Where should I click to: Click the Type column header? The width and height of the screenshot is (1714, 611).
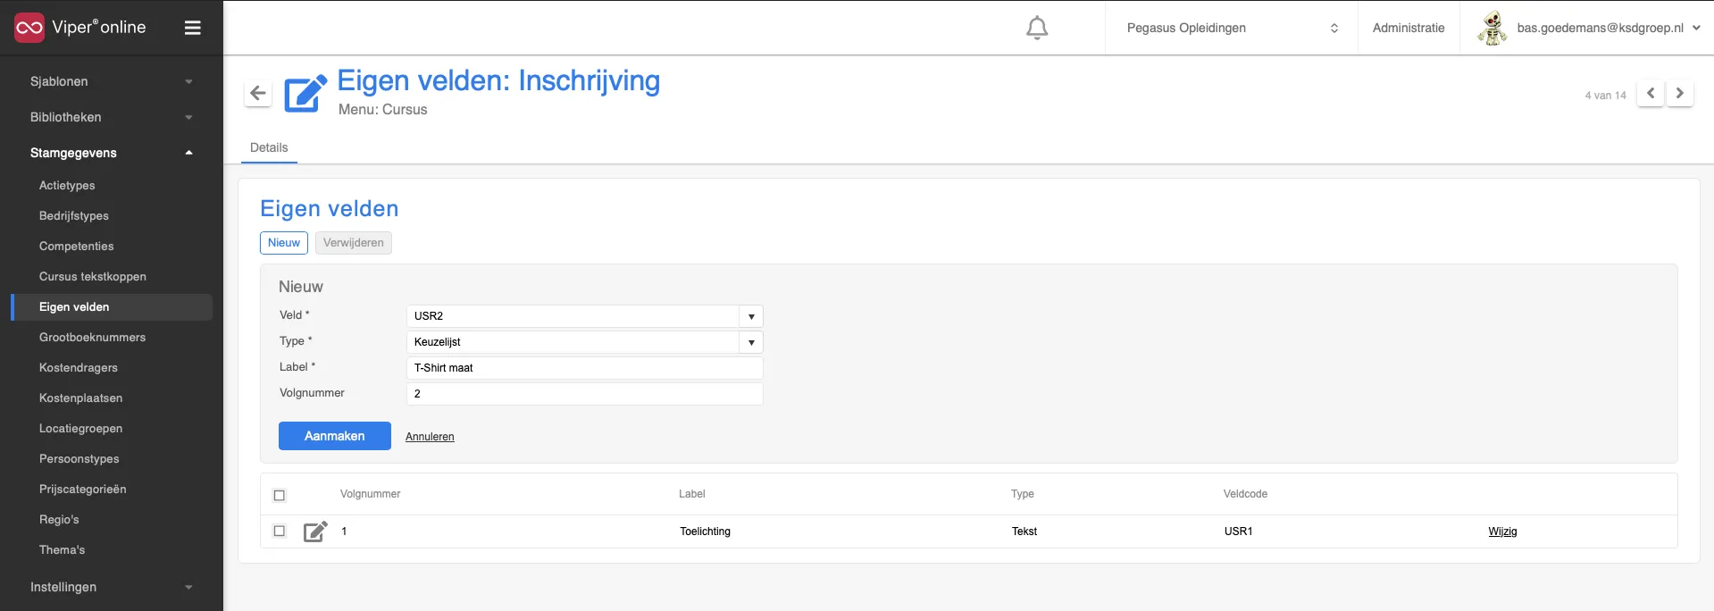point(1023,494)
